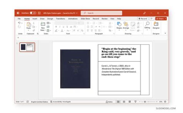Adjust the zoom slider in status bar
The width and height of the screenshot is (183, 113).
pyautogui.click(x=145, y=102)
